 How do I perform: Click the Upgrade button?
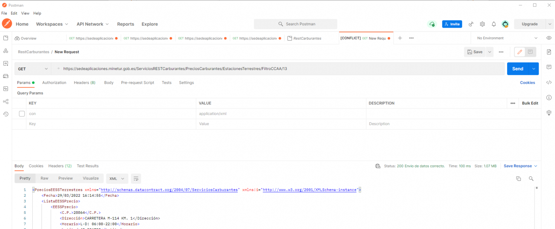530,24
